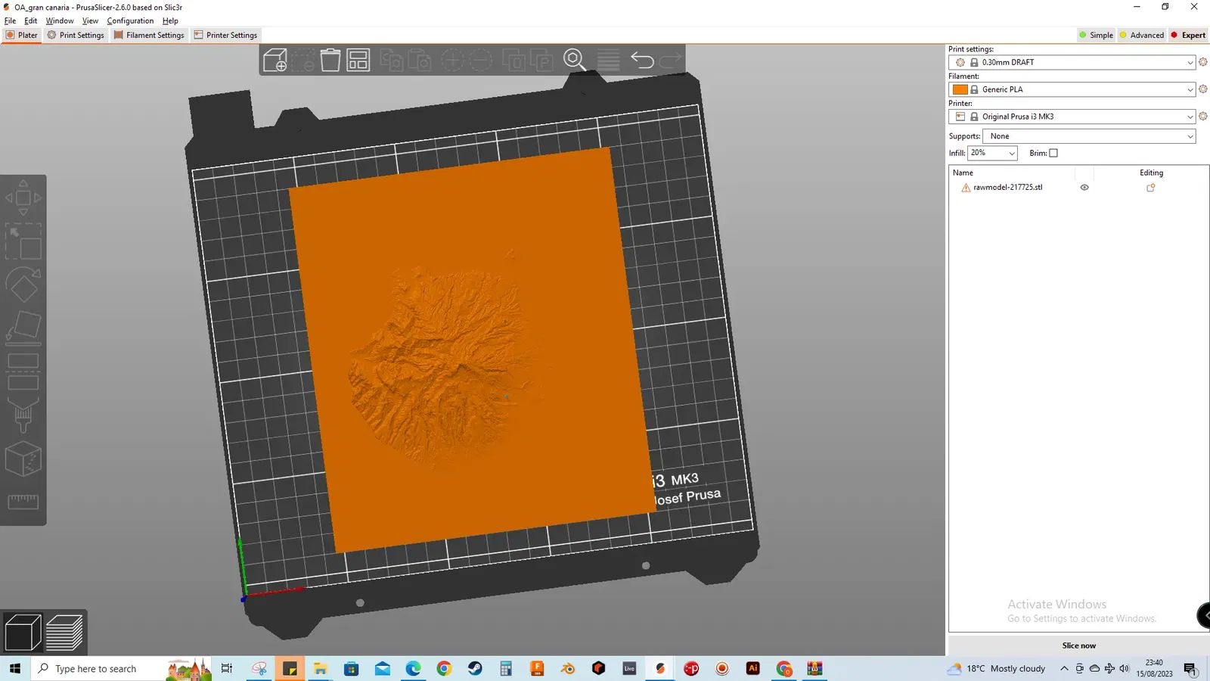Switch to Expert mode
1210x681 pixels.
coord(1188,35)
